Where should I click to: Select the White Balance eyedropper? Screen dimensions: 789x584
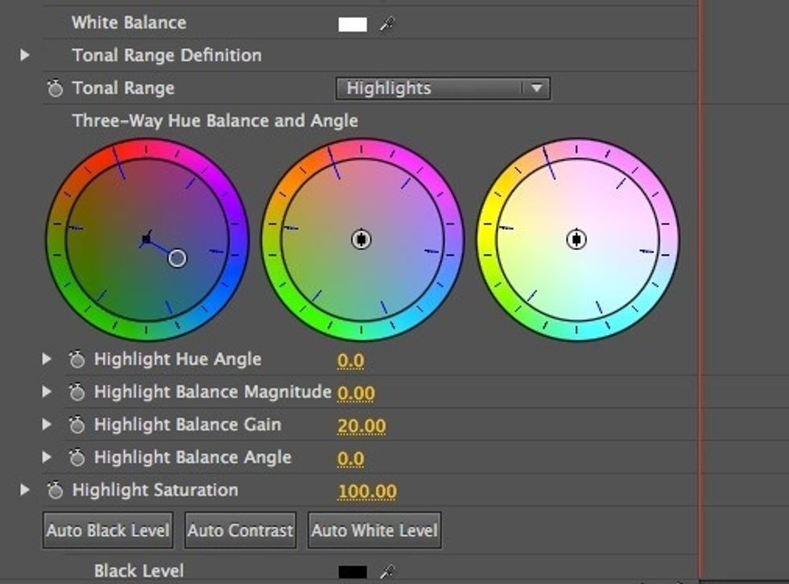(x=386, y=23)
